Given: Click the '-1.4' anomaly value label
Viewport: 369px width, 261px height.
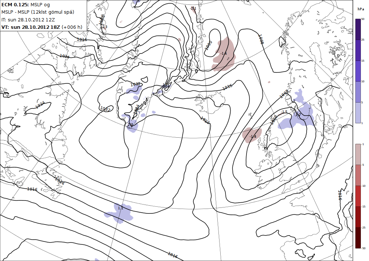Looking at the screenshot, I should click(x=253, y=137).
